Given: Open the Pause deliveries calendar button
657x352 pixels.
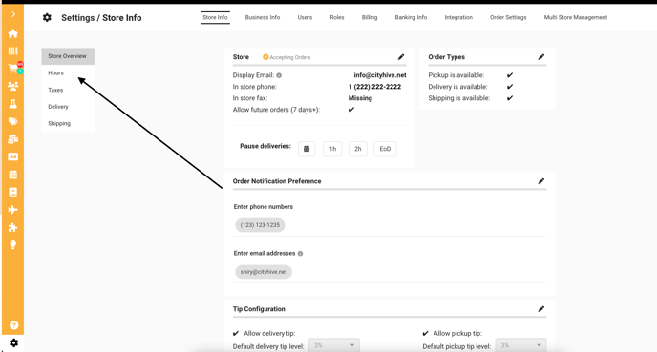Looking at the screenshot, I should coord(307,149).
